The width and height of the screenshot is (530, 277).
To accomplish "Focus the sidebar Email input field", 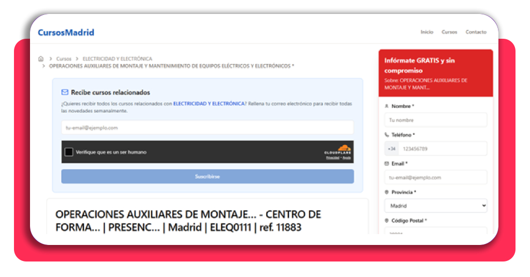I will (436, 177).
